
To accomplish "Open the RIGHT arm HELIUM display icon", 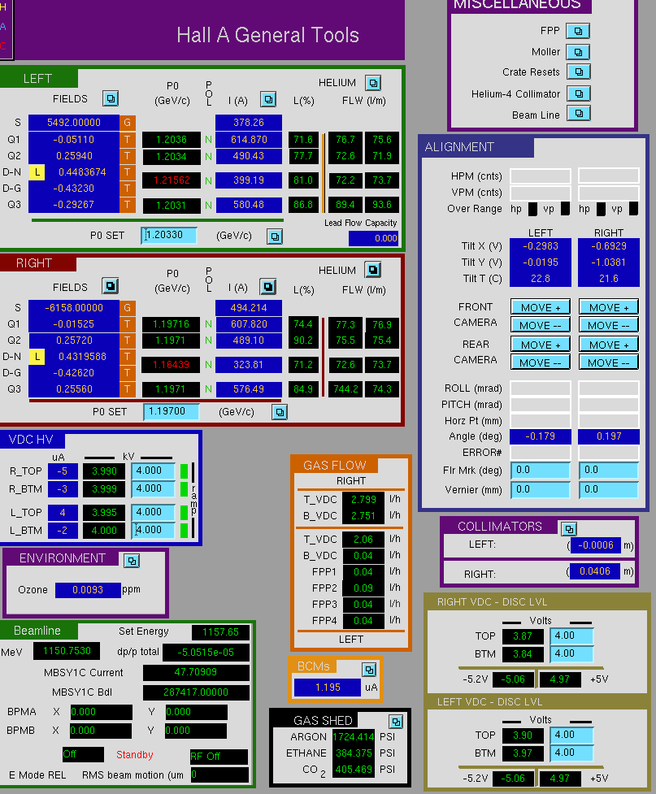I will point(373,270).
